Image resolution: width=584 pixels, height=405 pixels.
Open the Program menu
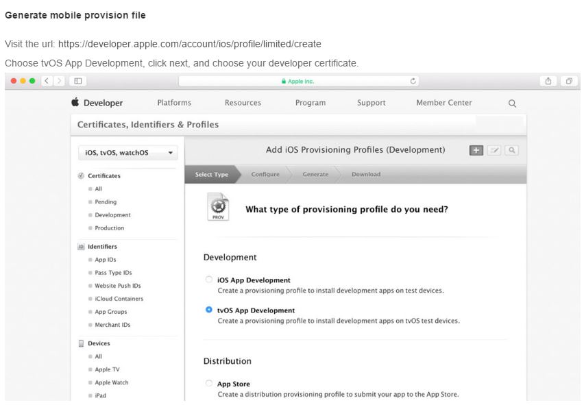coord(311,103)
